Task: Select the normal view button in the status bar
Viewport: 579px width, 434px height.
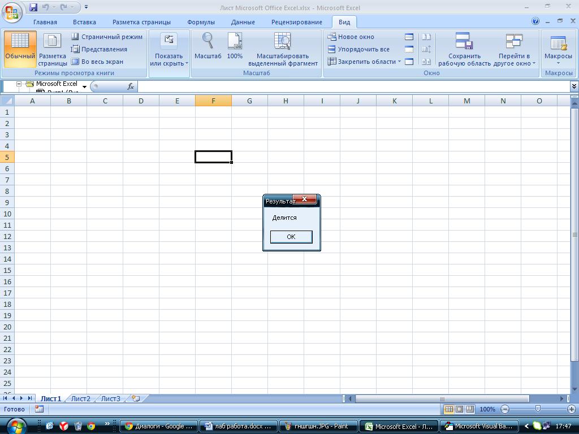Action: pyautogui.click(x=449, y=409)
